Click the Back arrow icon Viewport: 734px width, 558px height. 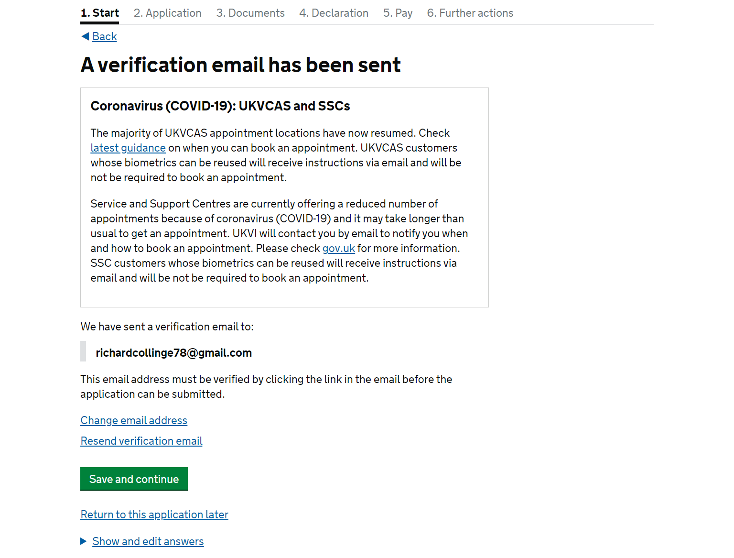[x=85, y=36]
